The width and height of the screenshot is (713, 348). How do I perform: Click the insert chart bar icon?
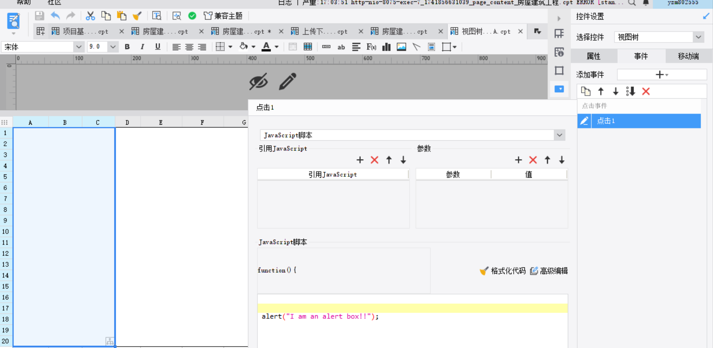click(x=386, y=47)
